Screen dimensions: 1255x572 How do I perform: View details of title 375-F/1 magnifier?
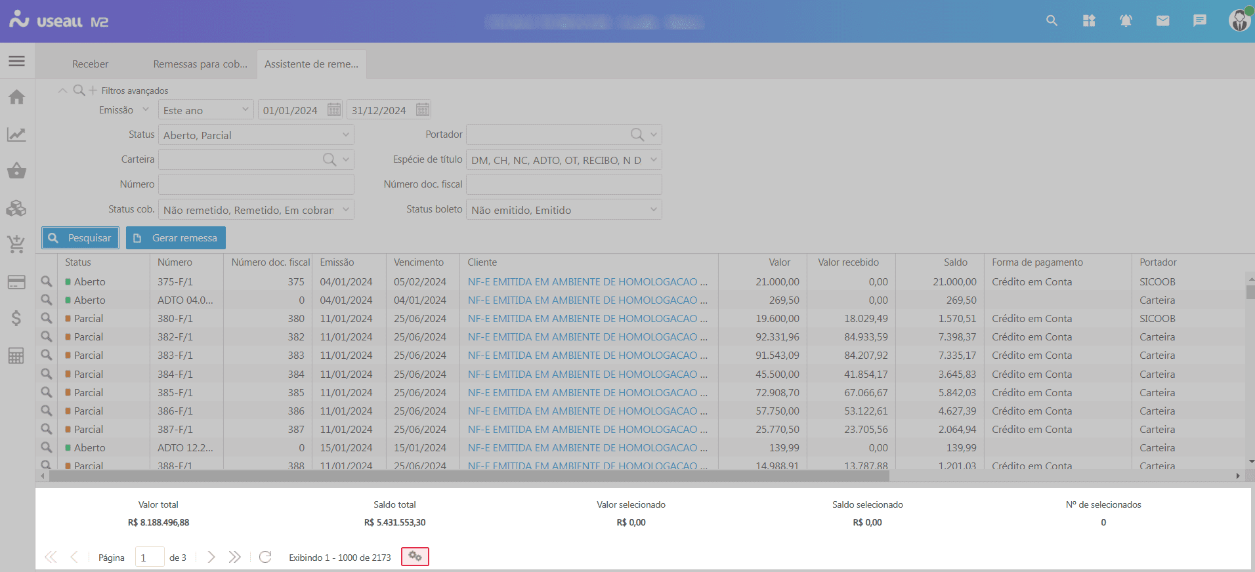click(x=47, y=281)
